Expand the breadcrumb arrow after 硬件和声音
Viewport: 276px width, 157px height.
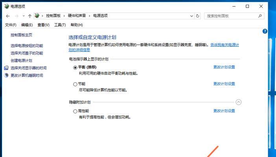click(89, 16)
